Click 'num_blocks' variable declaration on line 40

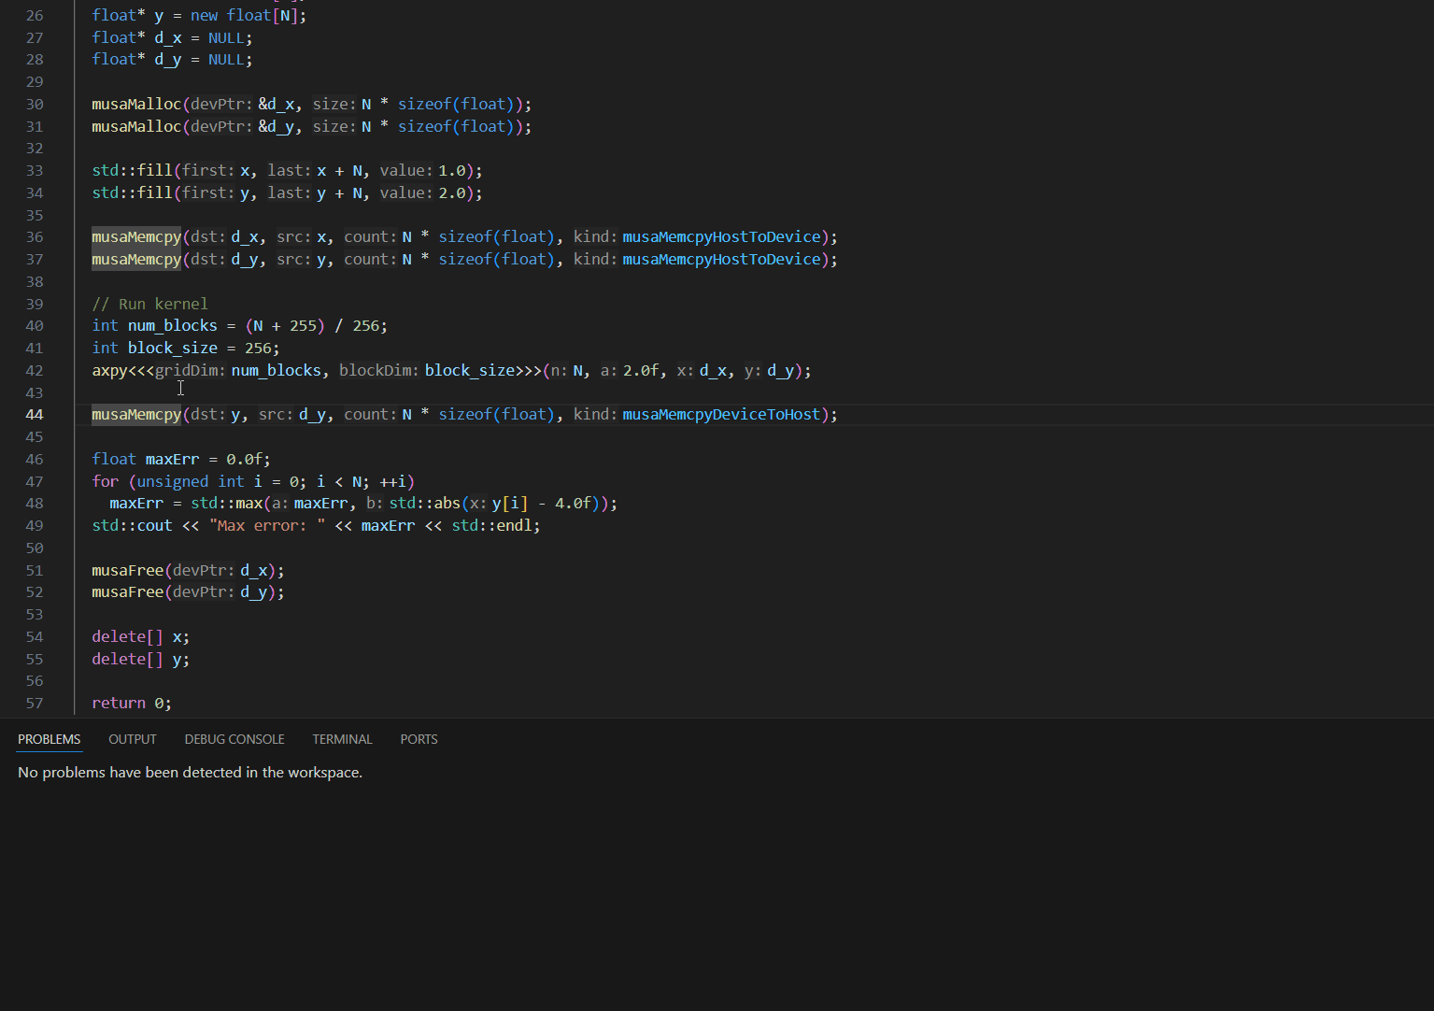coord(173,326)
